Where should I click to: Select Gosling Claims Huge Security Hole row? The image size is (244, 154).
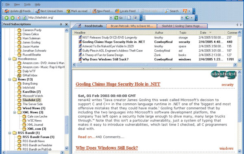click(x=155, y=42)
